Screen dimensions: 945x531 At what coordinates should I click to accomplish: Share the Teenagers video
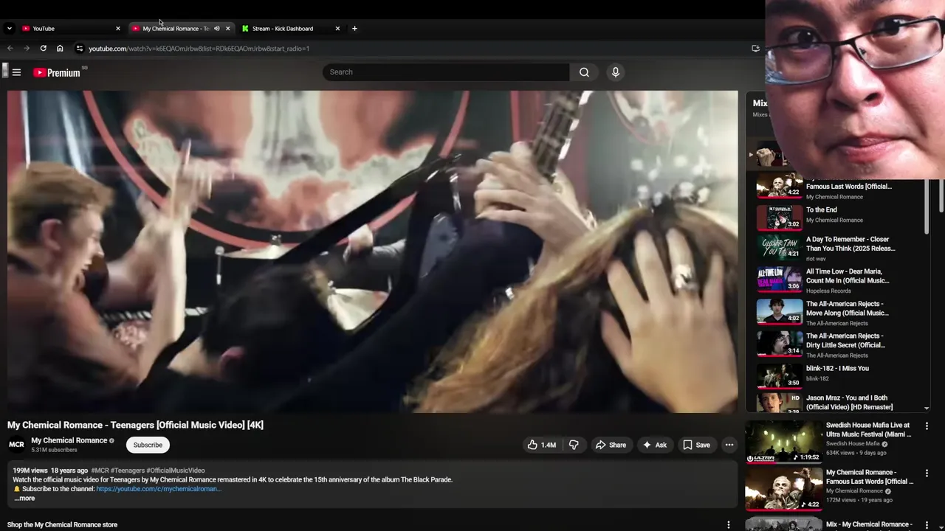(611, 445)
